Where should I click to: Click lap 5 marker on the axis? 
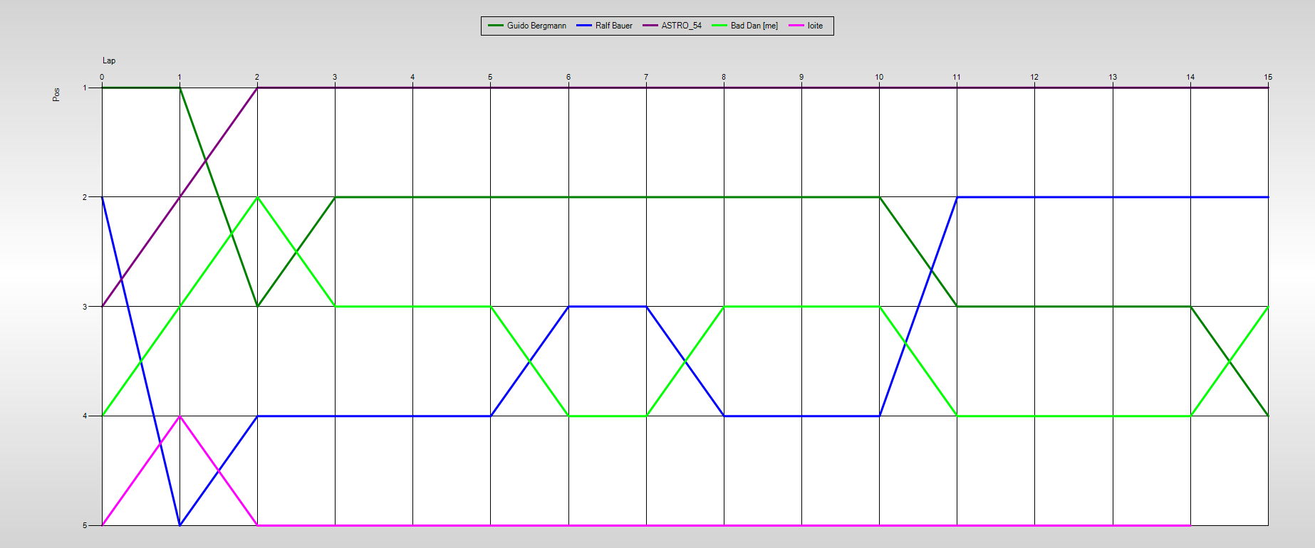490,77
